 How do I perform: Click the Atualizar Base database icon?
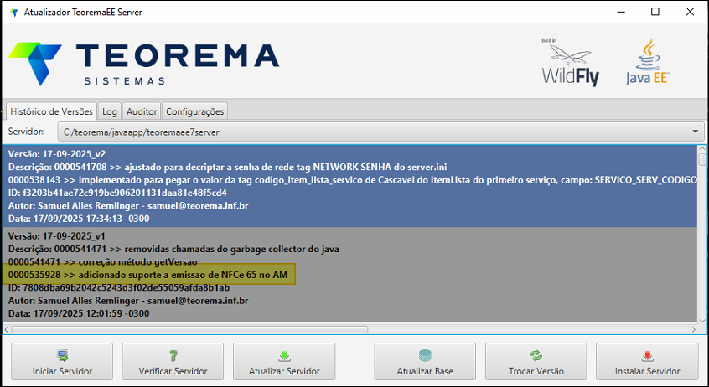[x=425, y=355]
